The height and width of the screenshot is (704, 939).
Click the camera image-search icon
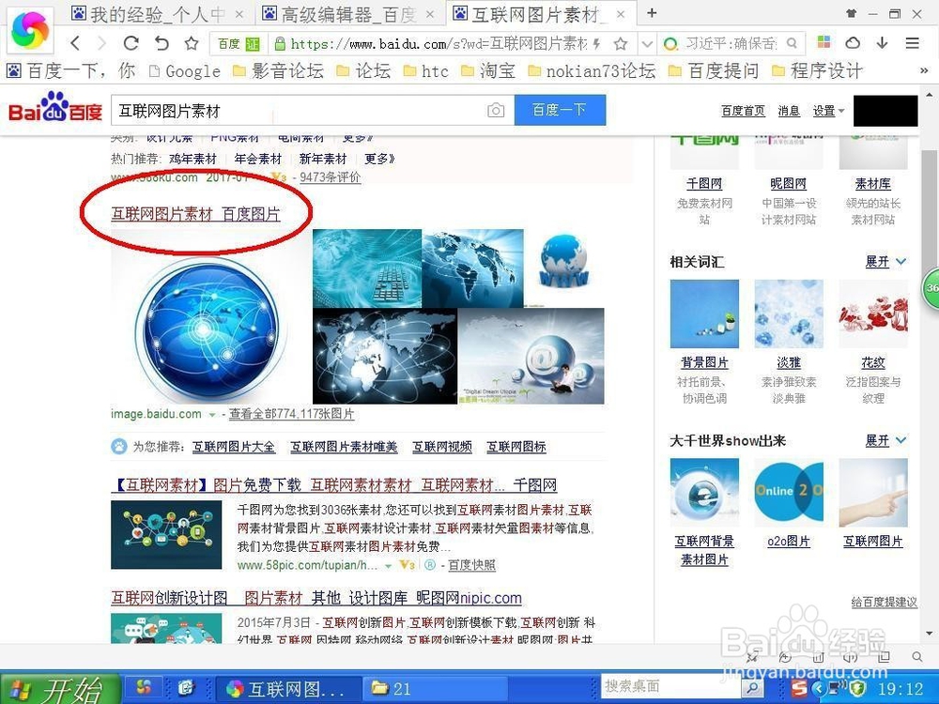tap(495, 110)
